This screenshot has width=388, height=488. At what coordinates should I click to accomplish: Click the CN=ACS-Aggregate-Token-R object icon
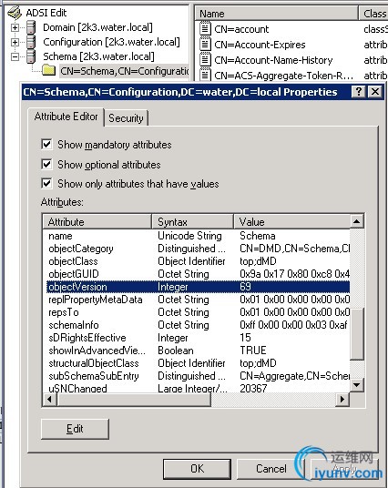coord(205,75)
